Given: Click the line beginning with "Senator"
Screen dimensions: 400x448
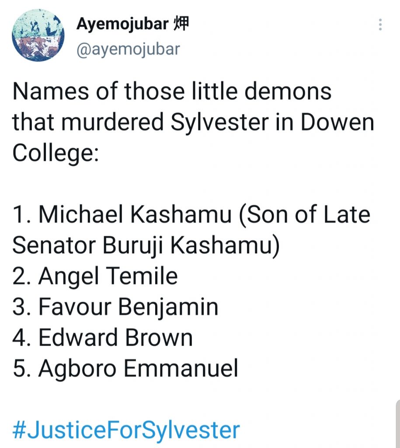Looking at the screenshot, I should 146,245.
